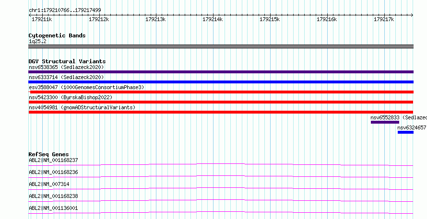Open variant label nsv5423300 (ByrskaBishop2022)
This screenshot has height=219, width=427.
pos(71,97)
